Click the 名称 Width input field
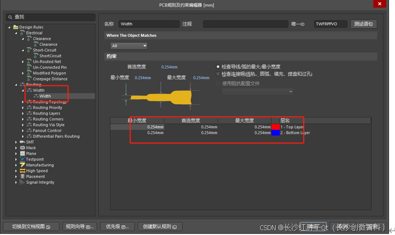Screen dimensions: 395x235 click(x=149, y=24)
